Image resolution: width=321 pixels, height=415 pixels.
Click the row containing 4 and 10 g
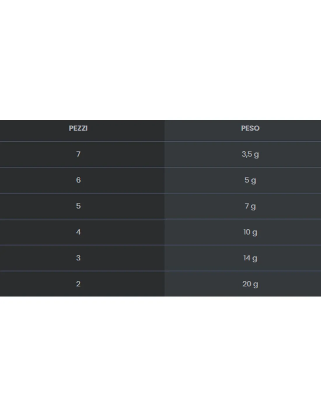coord(160,232)
